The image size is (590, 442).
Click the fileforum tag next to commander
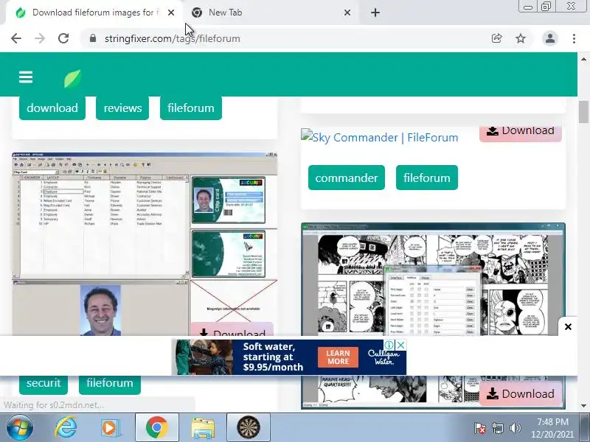pos(427,178)
